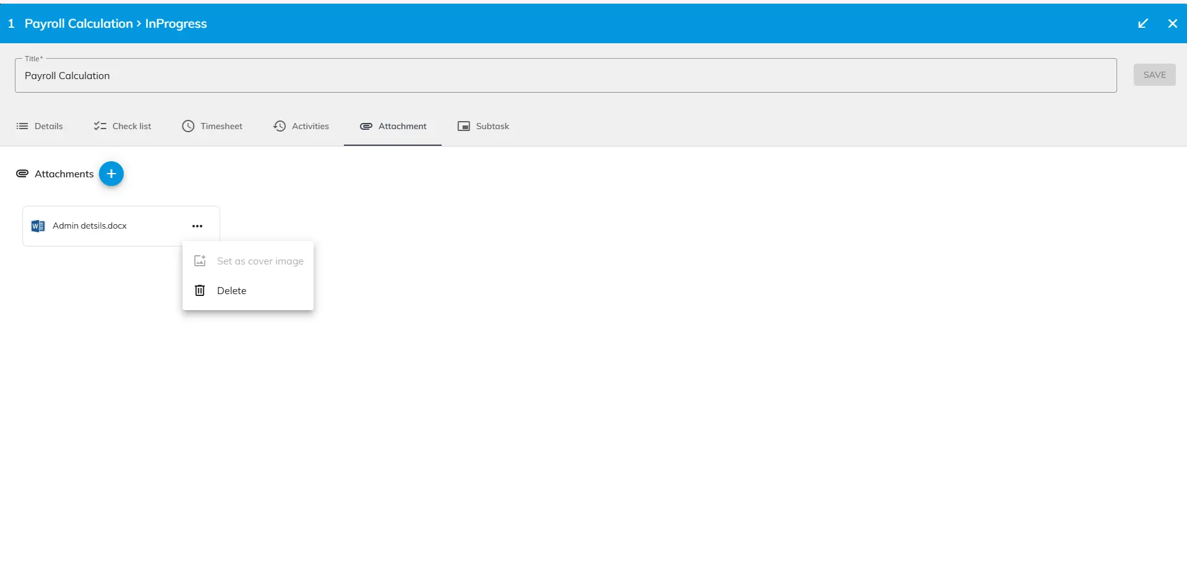Click the Subtask tab icon
The image size is (1187, 574).
point(463,126)
